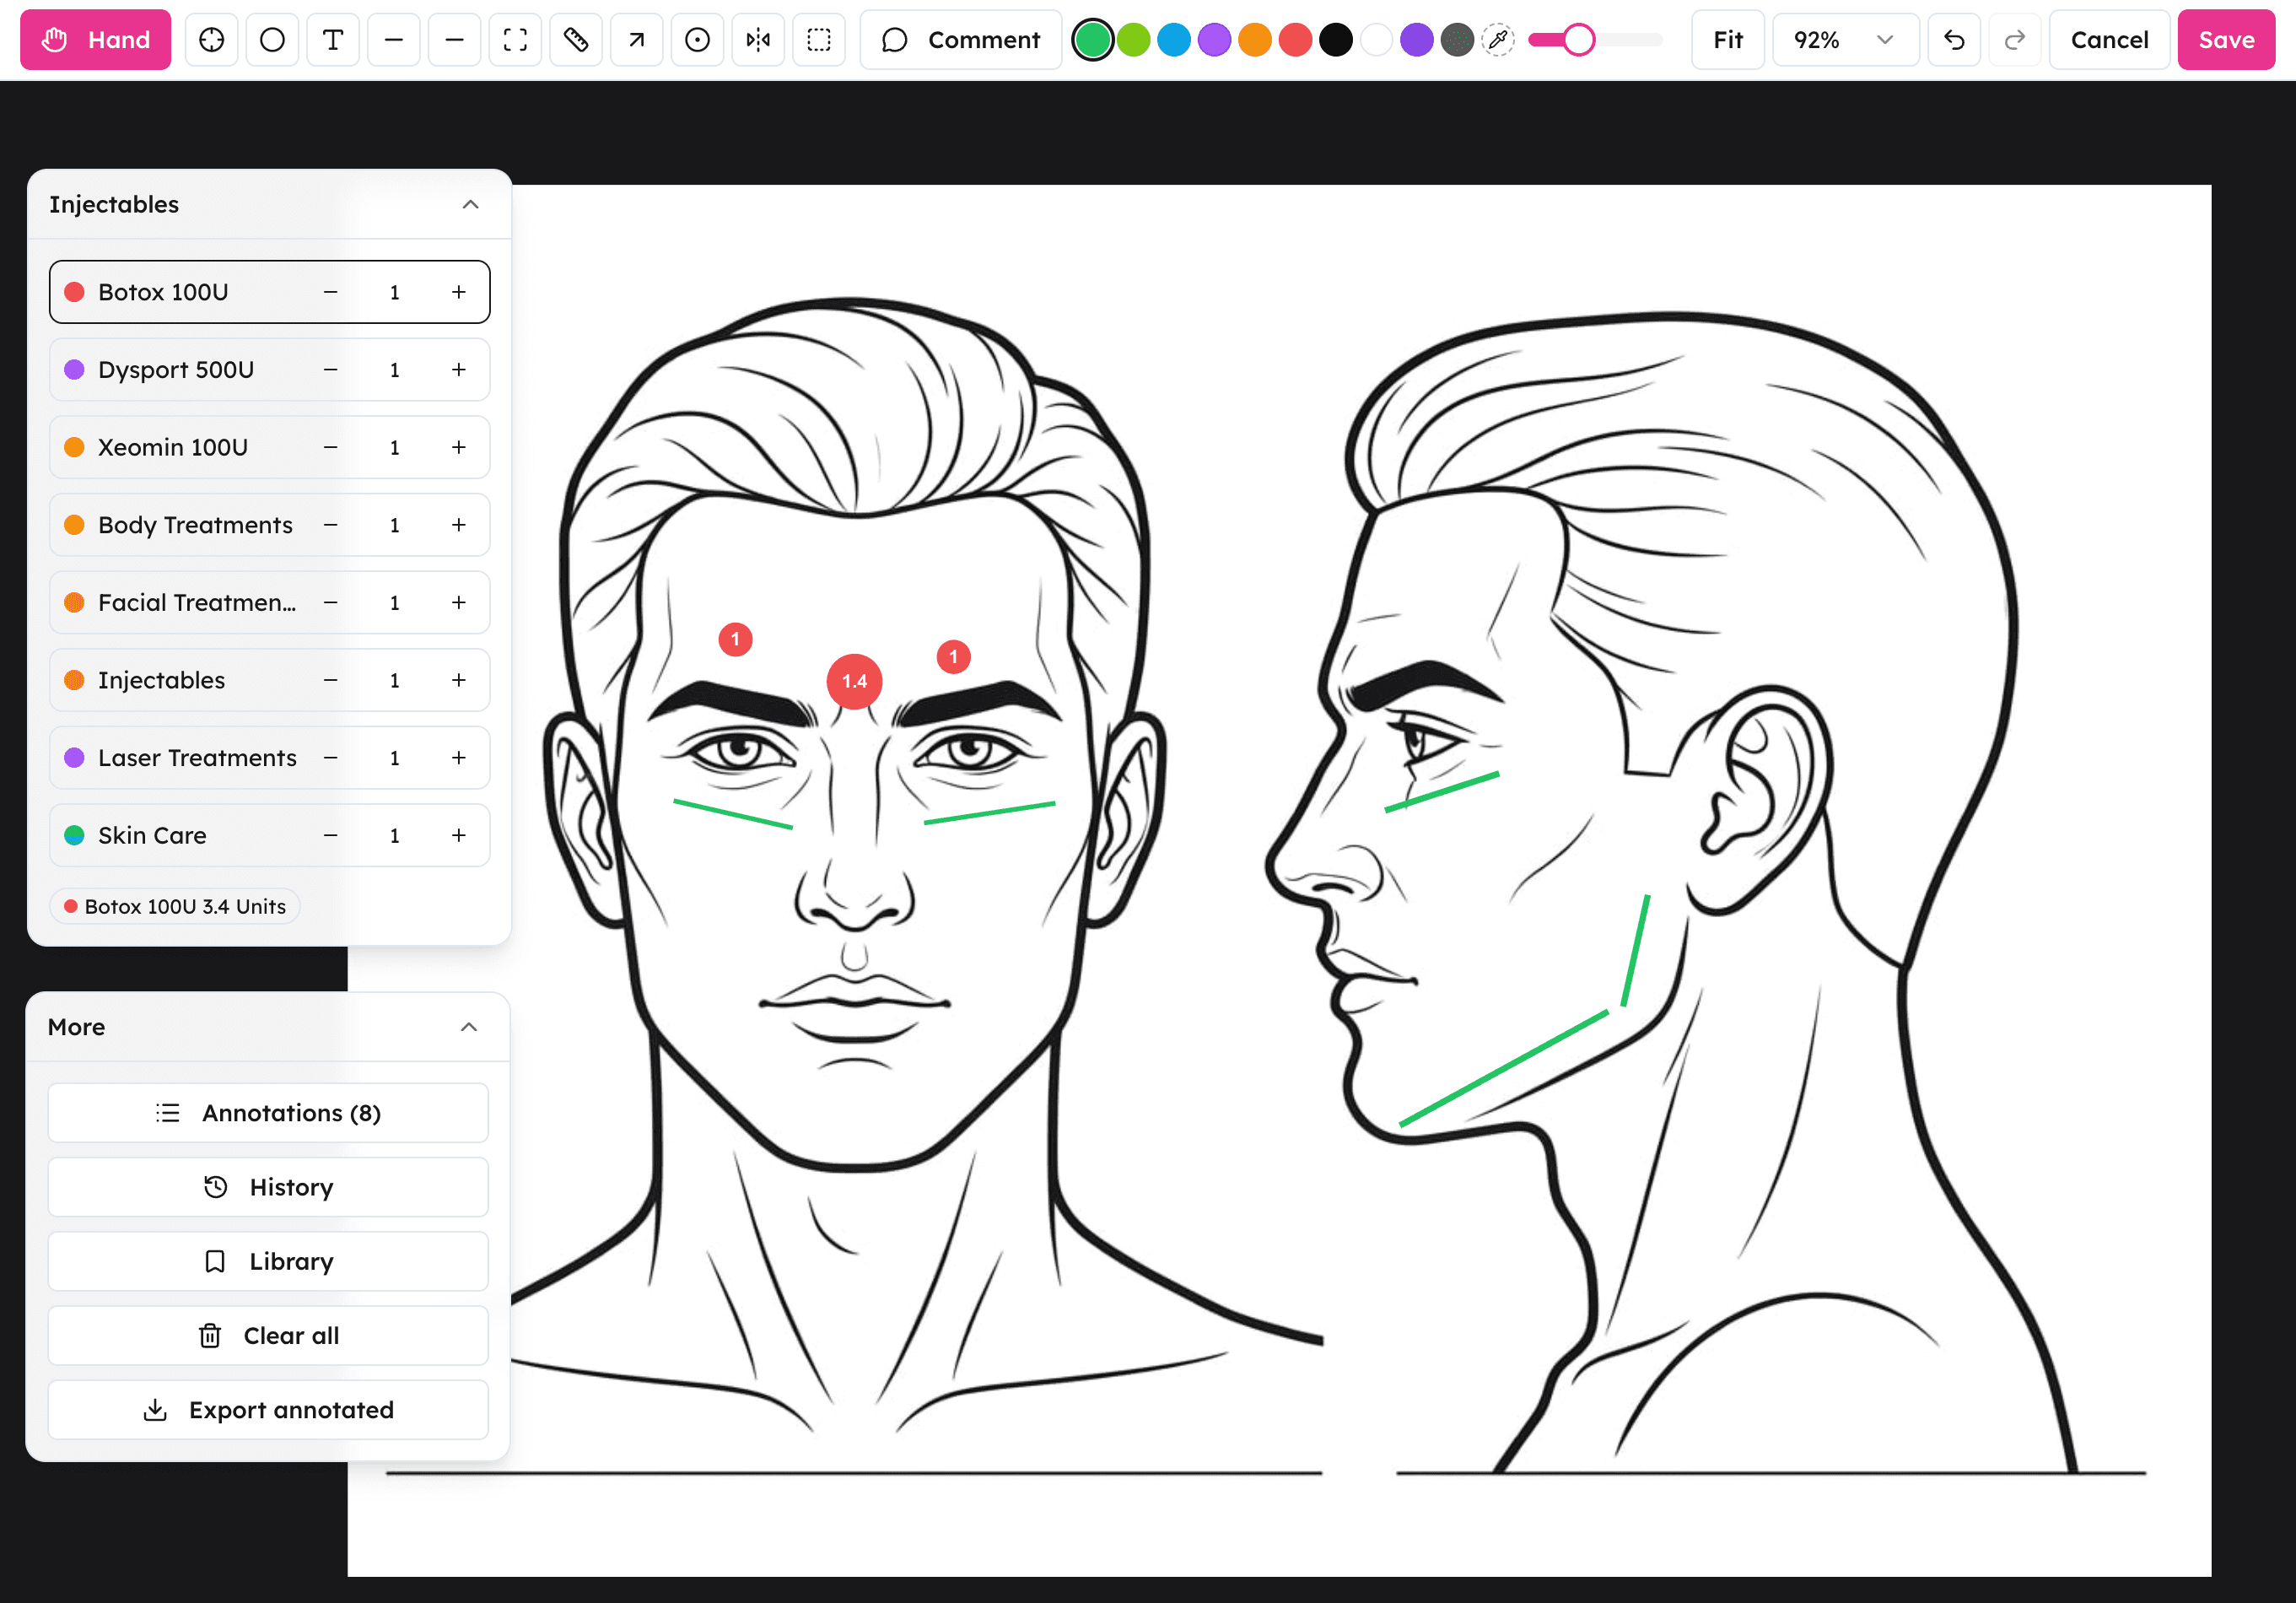Choose the black color swatch

pyautogui.click(x=1336, y=40)
